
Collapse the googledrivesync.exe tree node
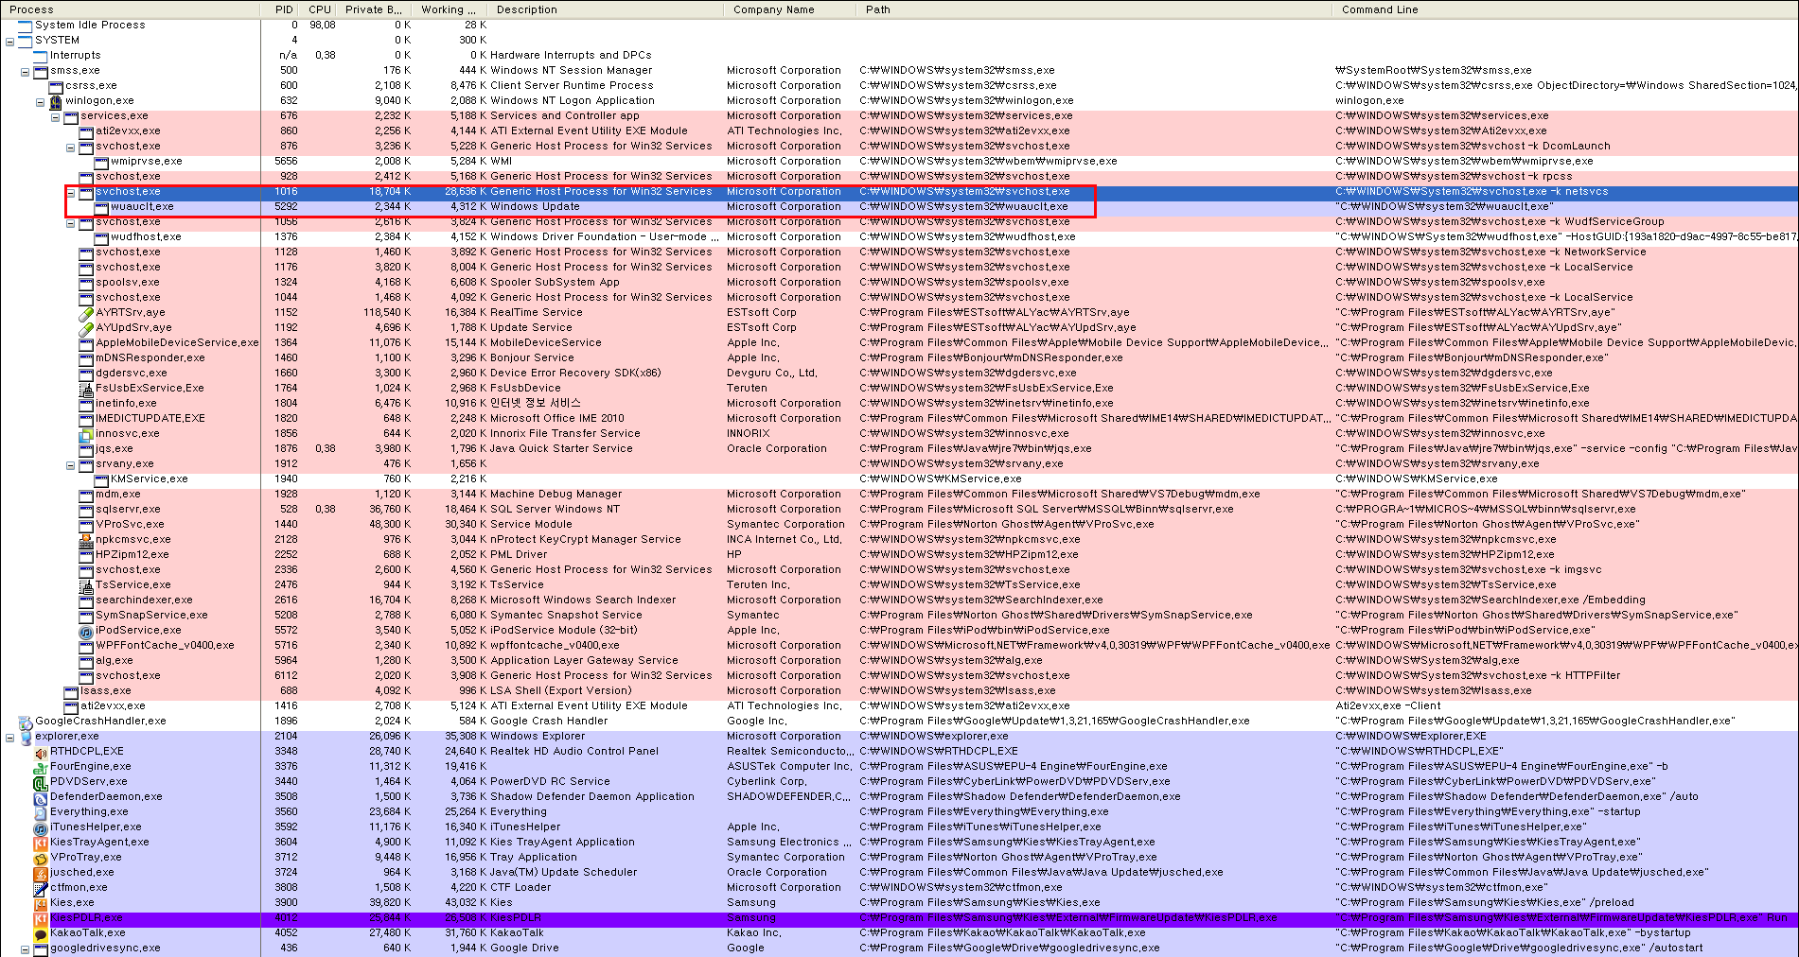pyautogui.click(x=26, y=948)
